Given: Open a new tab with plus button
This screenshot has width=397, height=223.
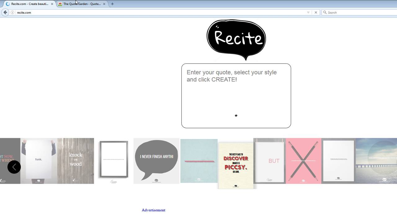Looking at the screenshot, I should pyautogui.click(x=112, y=4).
